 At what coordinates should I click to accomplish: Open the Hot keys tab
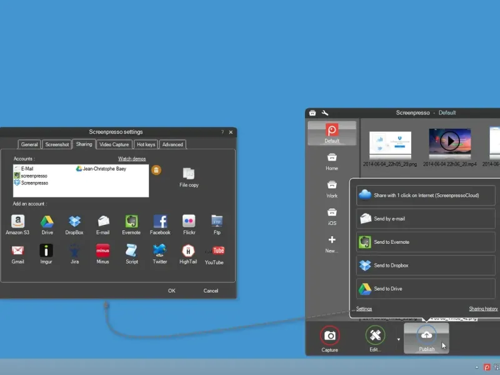point(146,144)
